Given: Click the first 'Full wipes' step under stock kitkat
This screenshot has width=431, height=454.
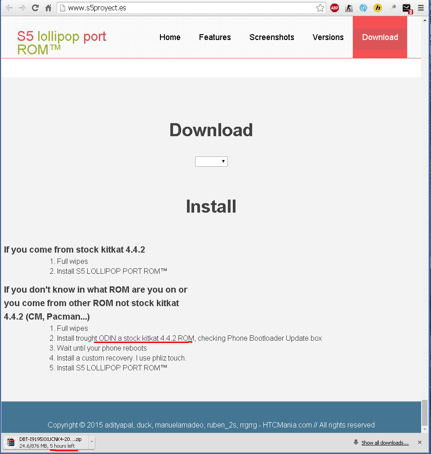Looking at the screenshot, I should pos(72,261).
